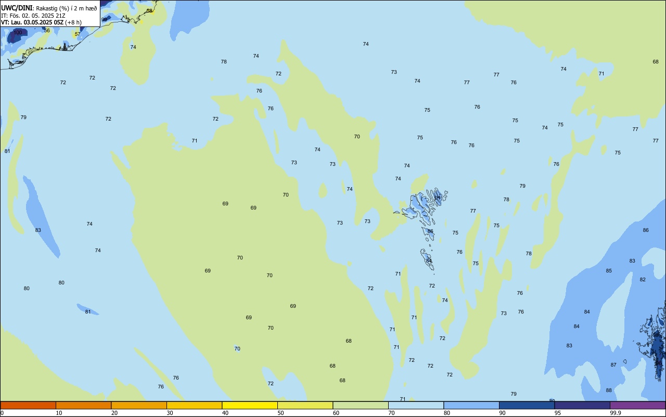Image resolution: width=666 pixels, height=417 pixels.
Task: Pick the pale green 60–70 legend swatch
Action: pos(361,405)
